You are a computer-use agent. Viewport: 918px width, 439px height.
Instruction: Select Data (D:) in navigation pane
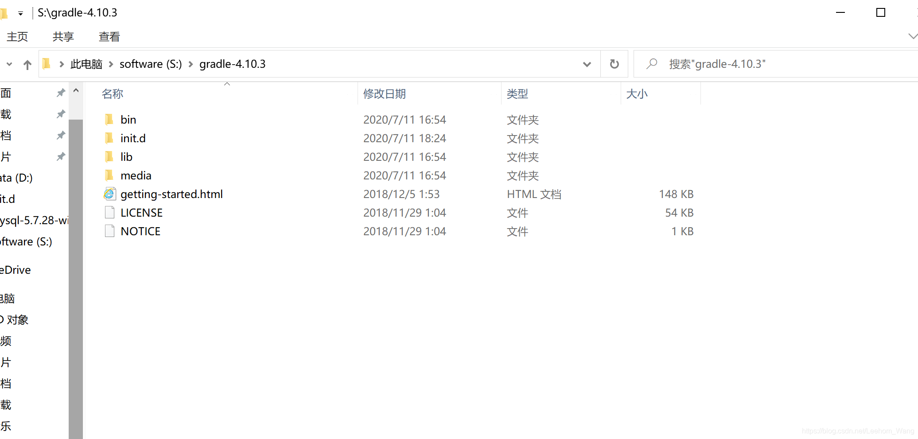click(x=16, y=178)
